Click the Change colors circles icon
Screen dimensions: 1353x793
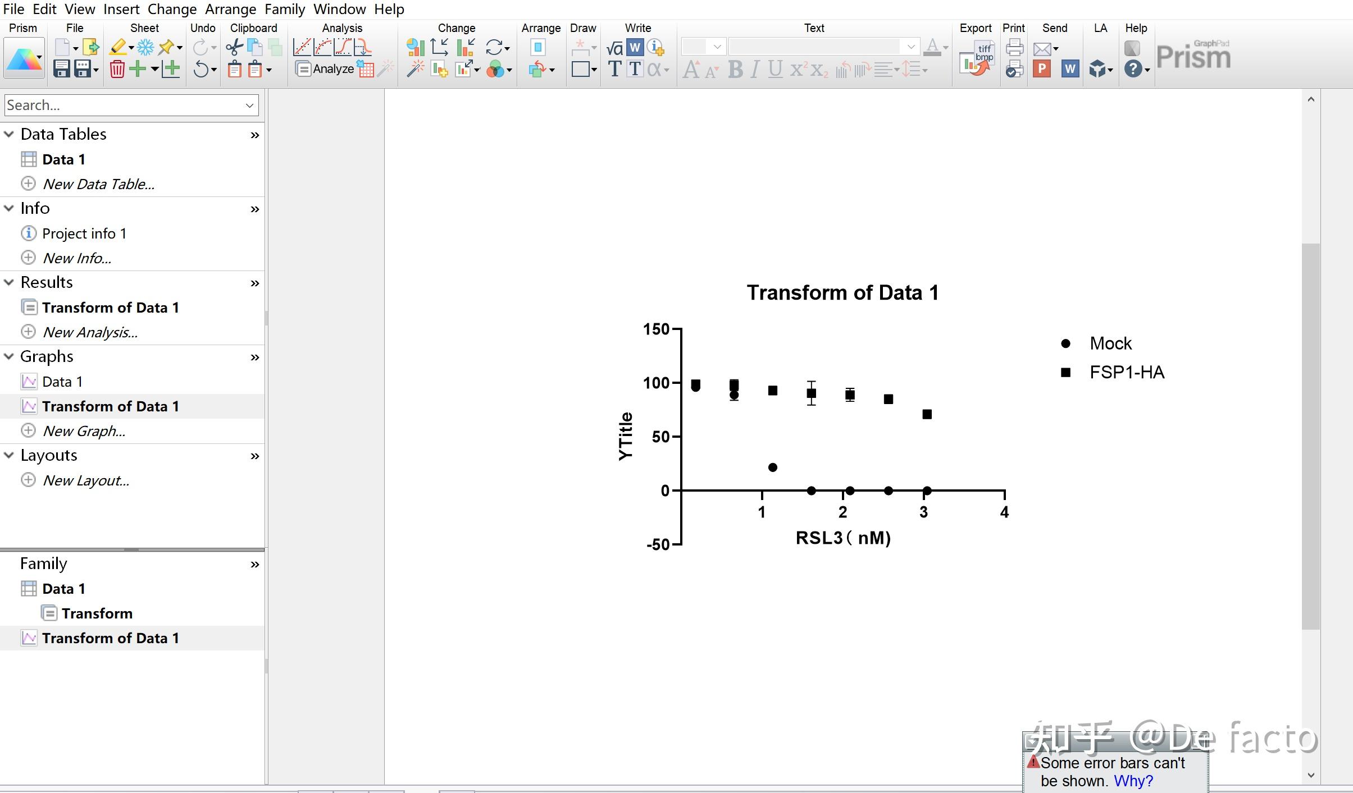tap(495, 69)
